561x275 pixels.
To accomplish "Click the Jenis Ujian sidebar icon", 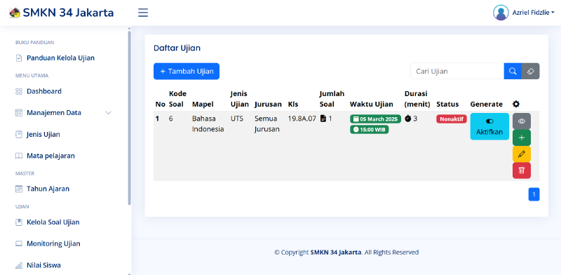I will click(x=19, y=135).
